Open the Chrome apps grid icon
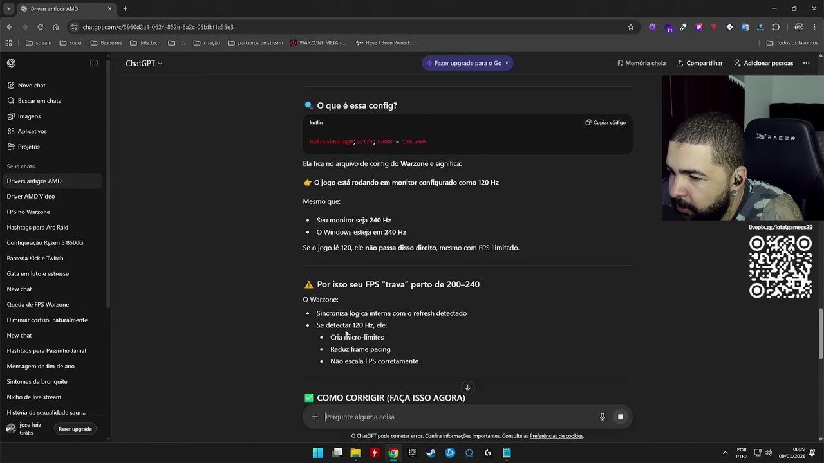The image size is (824, 463). click(x=8, y=43)
